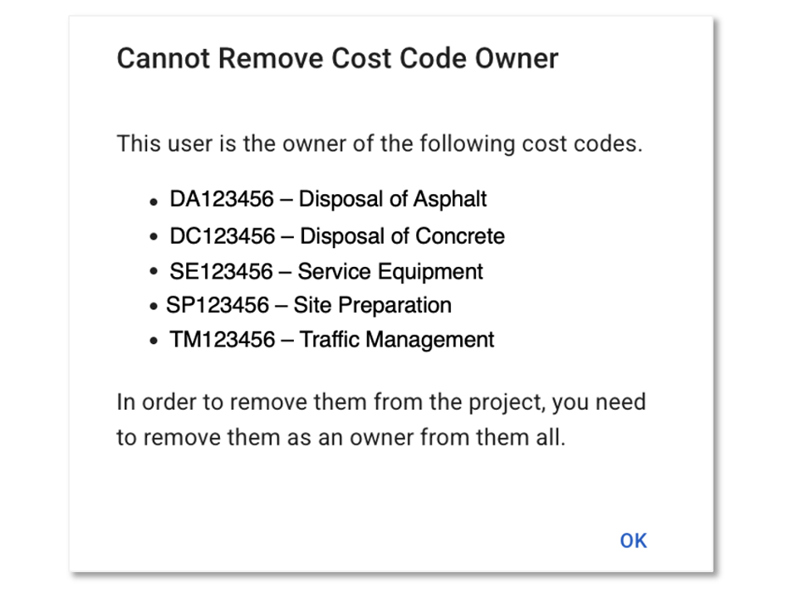Screen dimensions: 789x602
Task: Select the DC123456 cost code text
Action: (223, 236)
